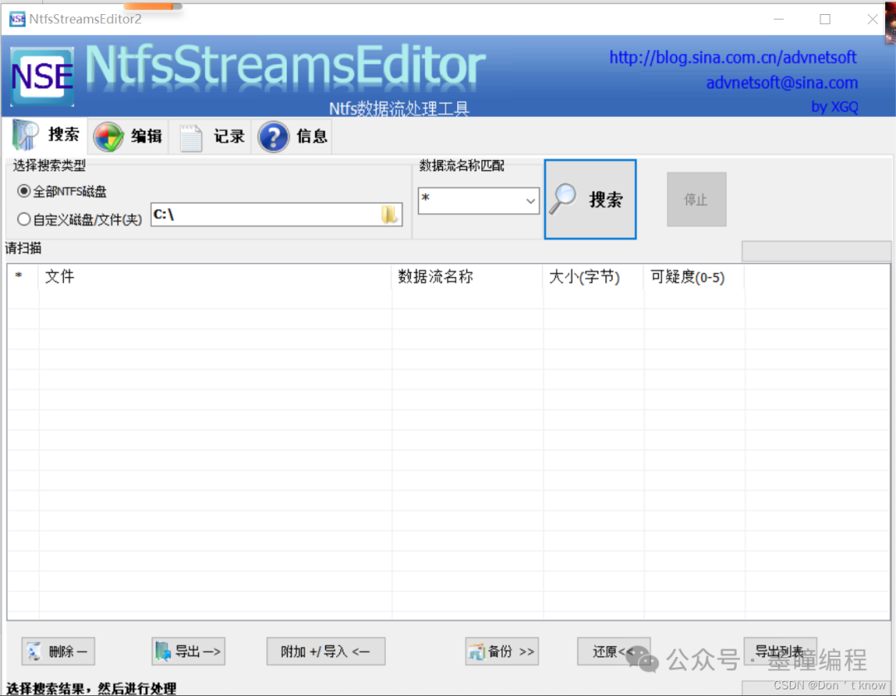Viewport: 896px width, 696px height.
Task: Click the notepad icon of 记录
Action: pyautogui.click(x=190, y=137)
